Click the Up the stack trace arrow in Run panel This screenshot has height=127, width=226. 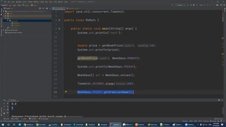(x=8, y=103)
